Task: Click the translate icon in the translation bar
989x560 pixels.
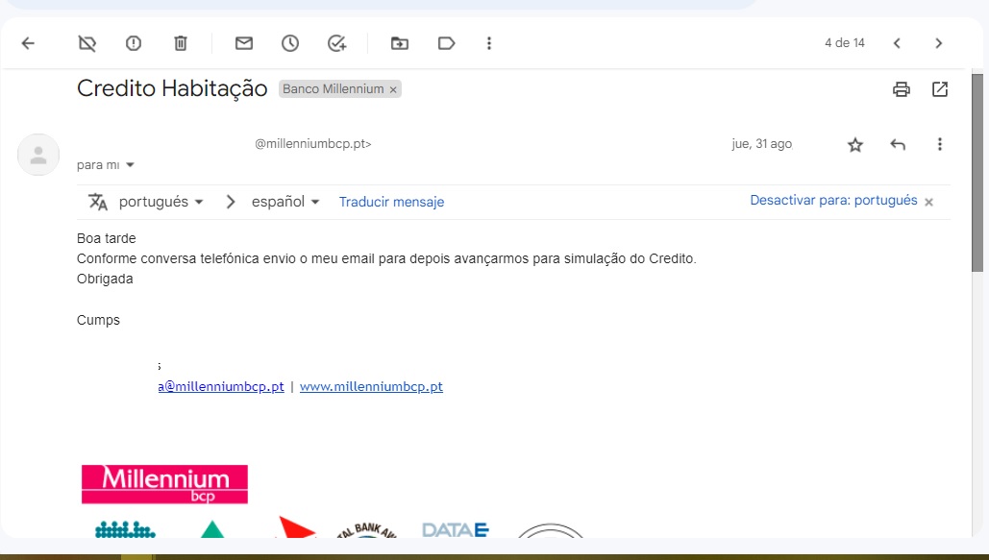Action: [x=98, y=202]
